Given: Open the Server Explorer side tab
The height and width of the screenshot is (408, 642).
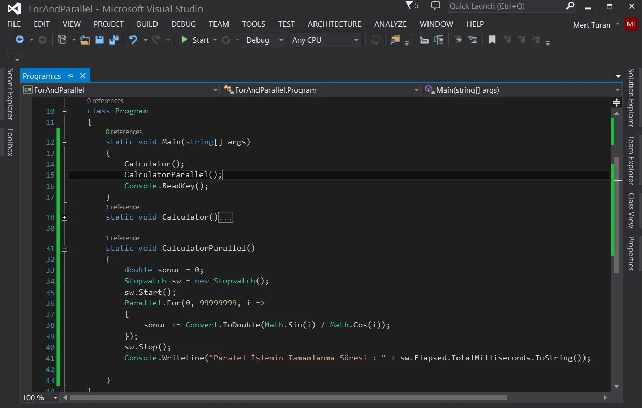Looking at the screenshot, I should tap(10, 94).
